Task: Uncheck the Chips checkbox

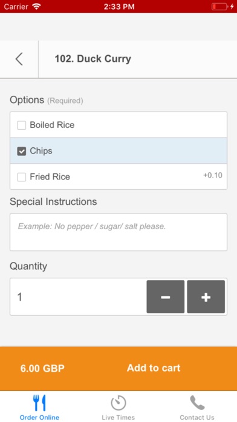Action: (22, 151)
